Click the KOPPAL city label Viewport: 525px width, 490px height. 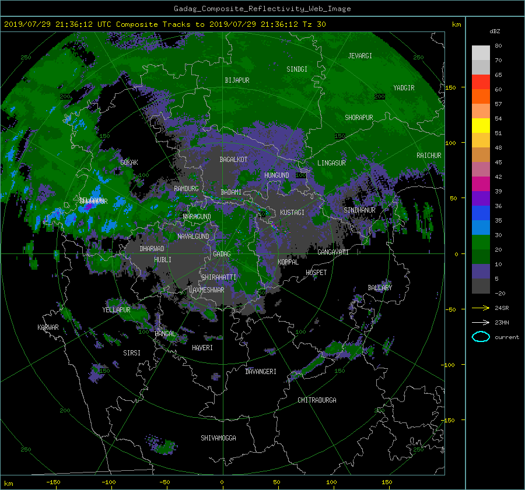[x=288, y=262]
